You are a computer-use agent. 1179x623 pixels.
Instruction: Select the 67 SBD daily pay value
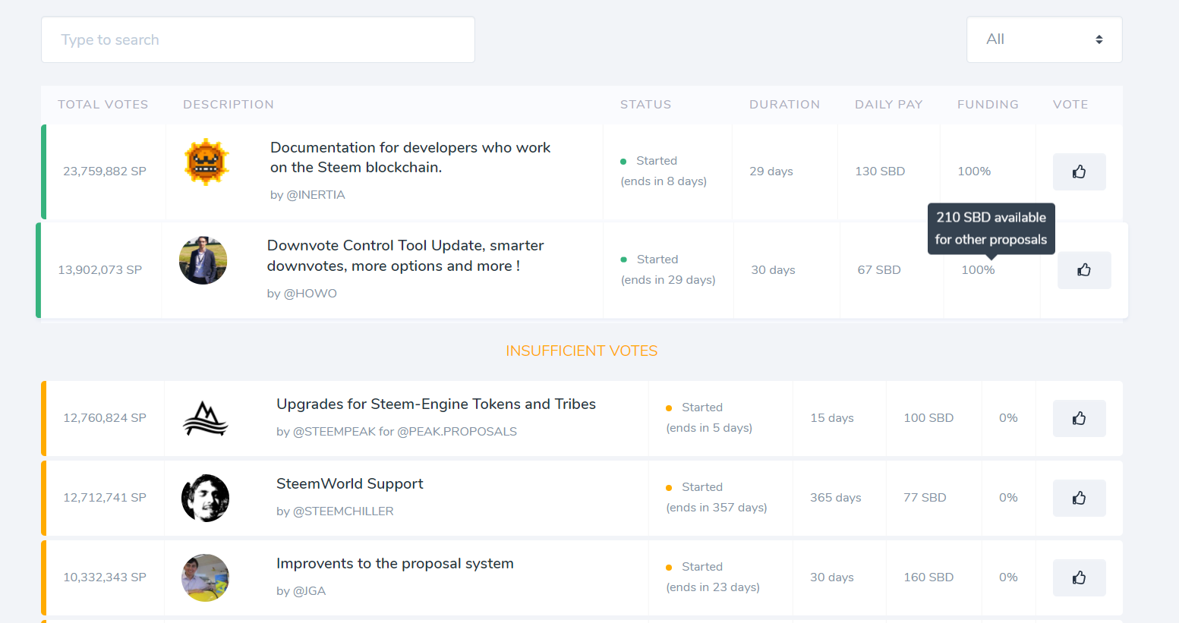tap(879, 270)
